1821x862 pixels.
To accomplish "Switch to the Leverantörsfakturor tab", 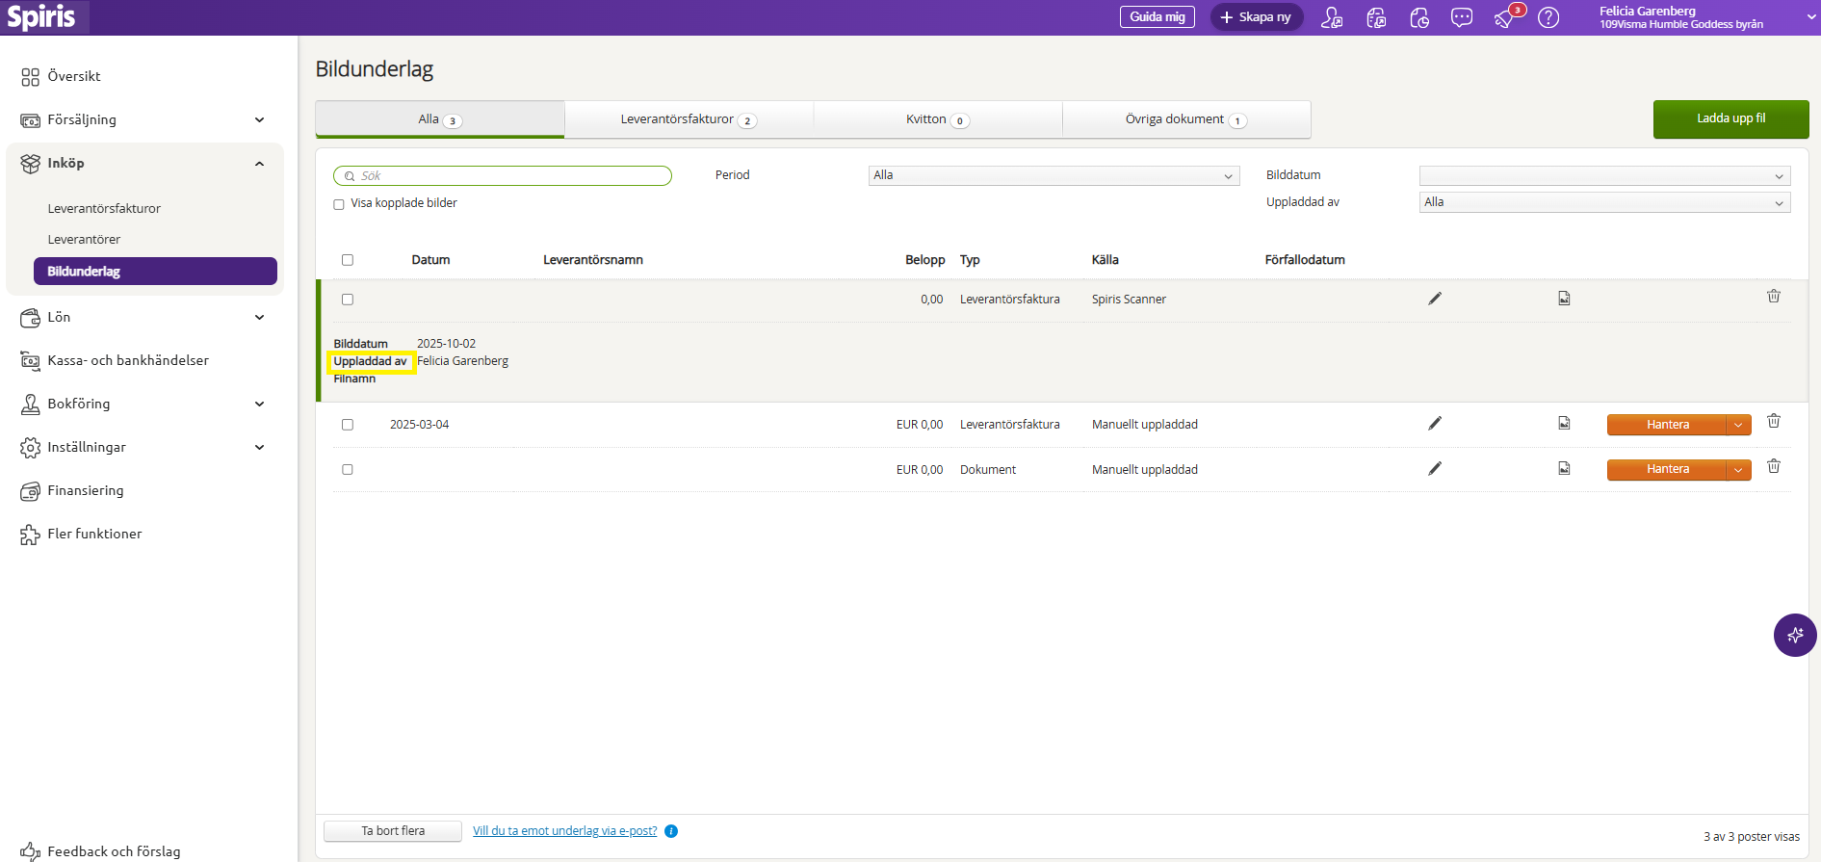I will pyautogui.click(x=689, y=119).
